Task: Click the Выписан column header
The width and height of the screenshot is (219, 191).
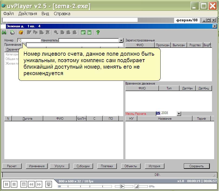Action: [x=179, y=45]
